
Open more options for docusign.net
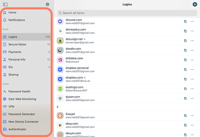192,41
